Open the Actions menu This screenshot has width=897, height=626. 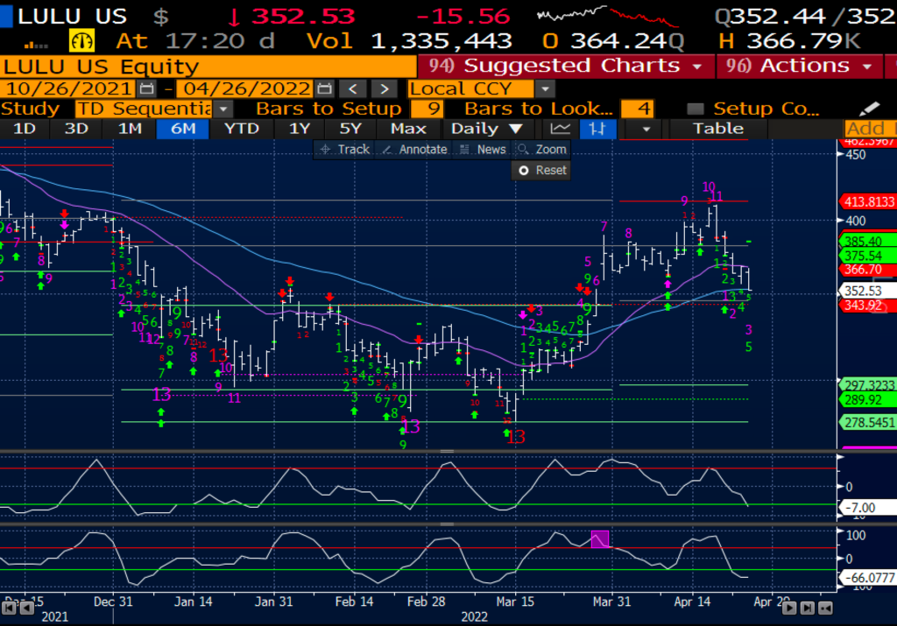point(799,66)
